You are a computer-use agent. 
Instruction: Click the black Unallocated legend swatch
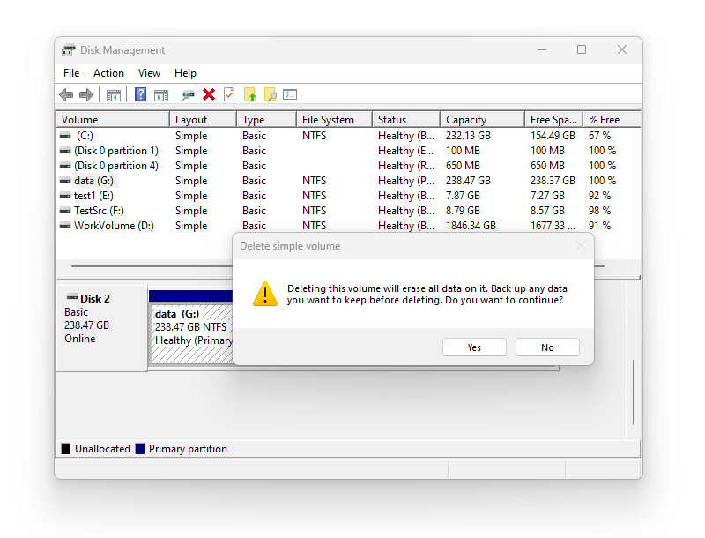pyautogui.click(x=64, y=448)
